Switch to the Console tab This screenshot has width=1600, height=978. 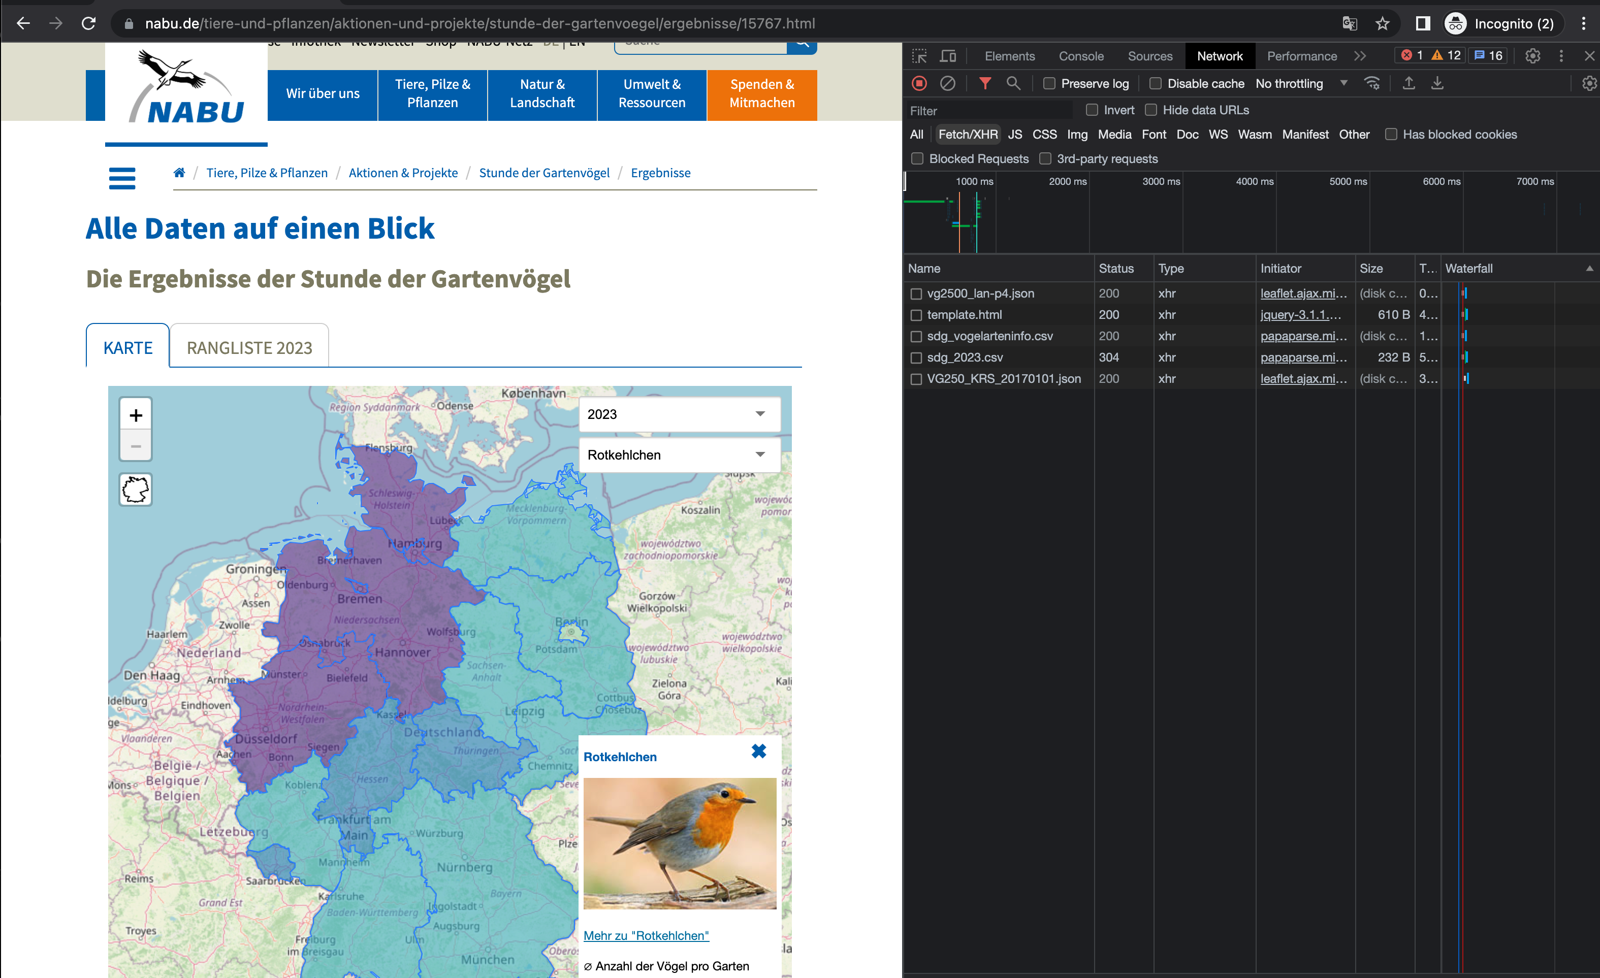pos(1081,56)
